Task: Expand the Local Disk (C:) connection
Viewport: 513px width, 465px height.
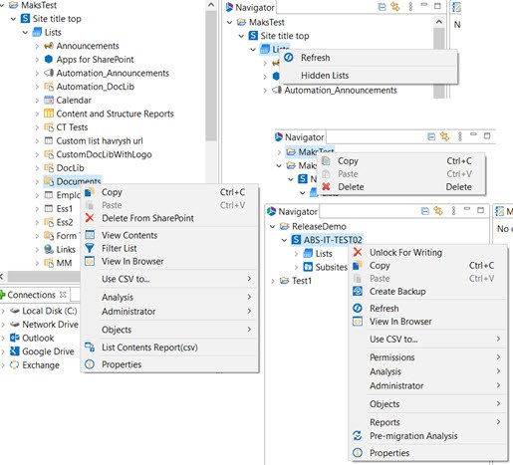Action: pos(3,311)
